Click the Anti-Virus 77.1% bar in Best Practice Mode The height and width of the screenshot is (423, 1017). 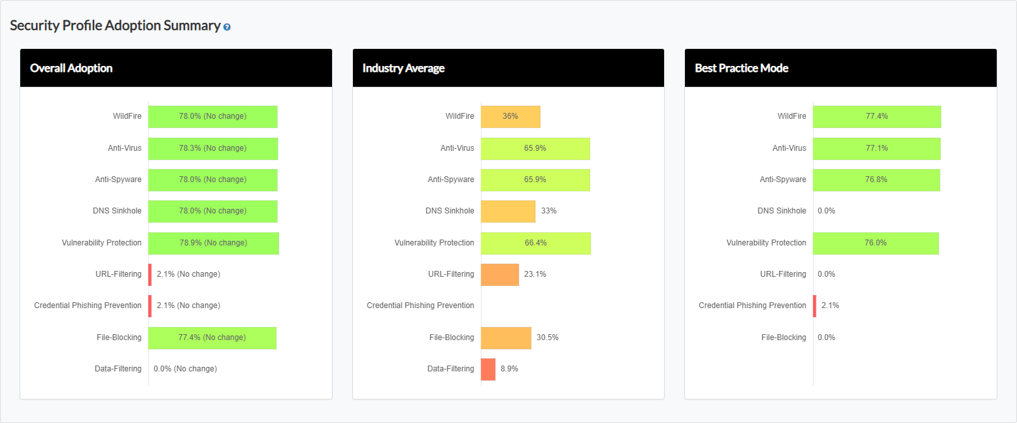point(876,148)
